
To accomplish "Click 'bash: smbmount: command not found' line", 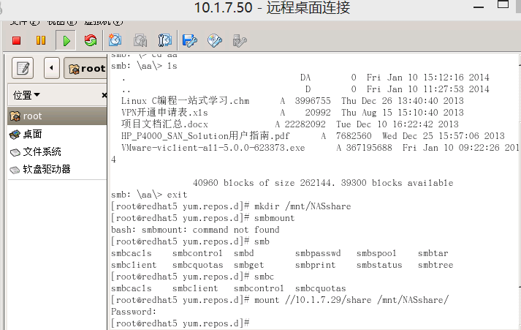I will tap(195, 230).
